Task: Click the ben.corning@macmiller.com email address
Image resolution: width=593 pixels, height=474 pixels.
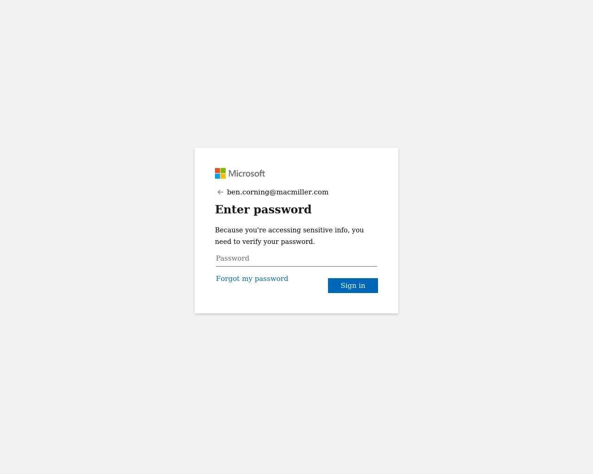Action: point(278,192)
